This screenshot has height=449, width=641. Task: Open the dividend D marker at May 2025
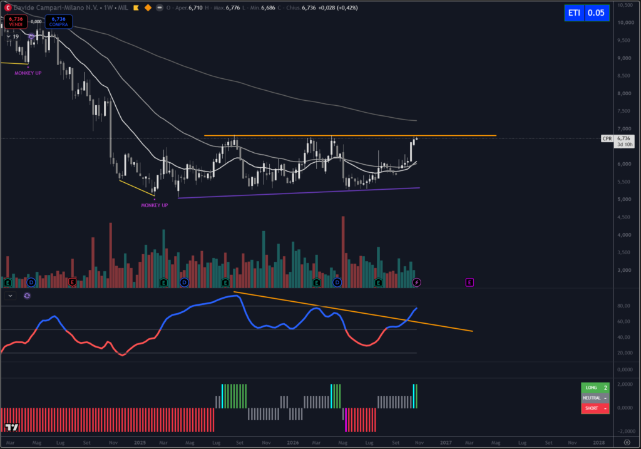pyautogui.click(x=185, y=282)
